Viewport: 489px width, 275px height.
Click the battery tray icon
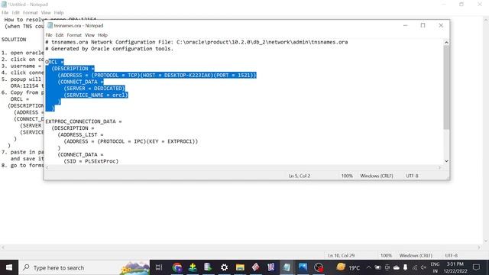pyautogui.click(x=377, y=267)
